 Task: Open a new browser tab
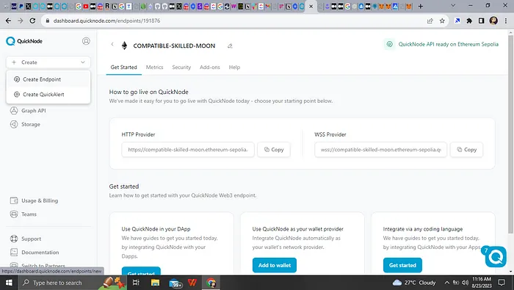[x=421, y=6]
